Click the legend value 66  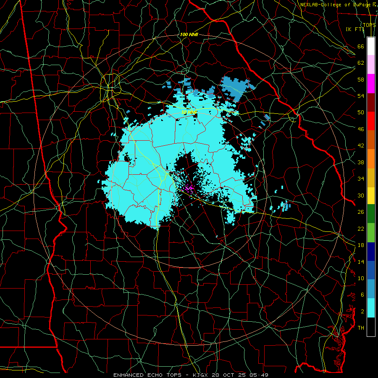pyautogui.click(x=361, y=46)
